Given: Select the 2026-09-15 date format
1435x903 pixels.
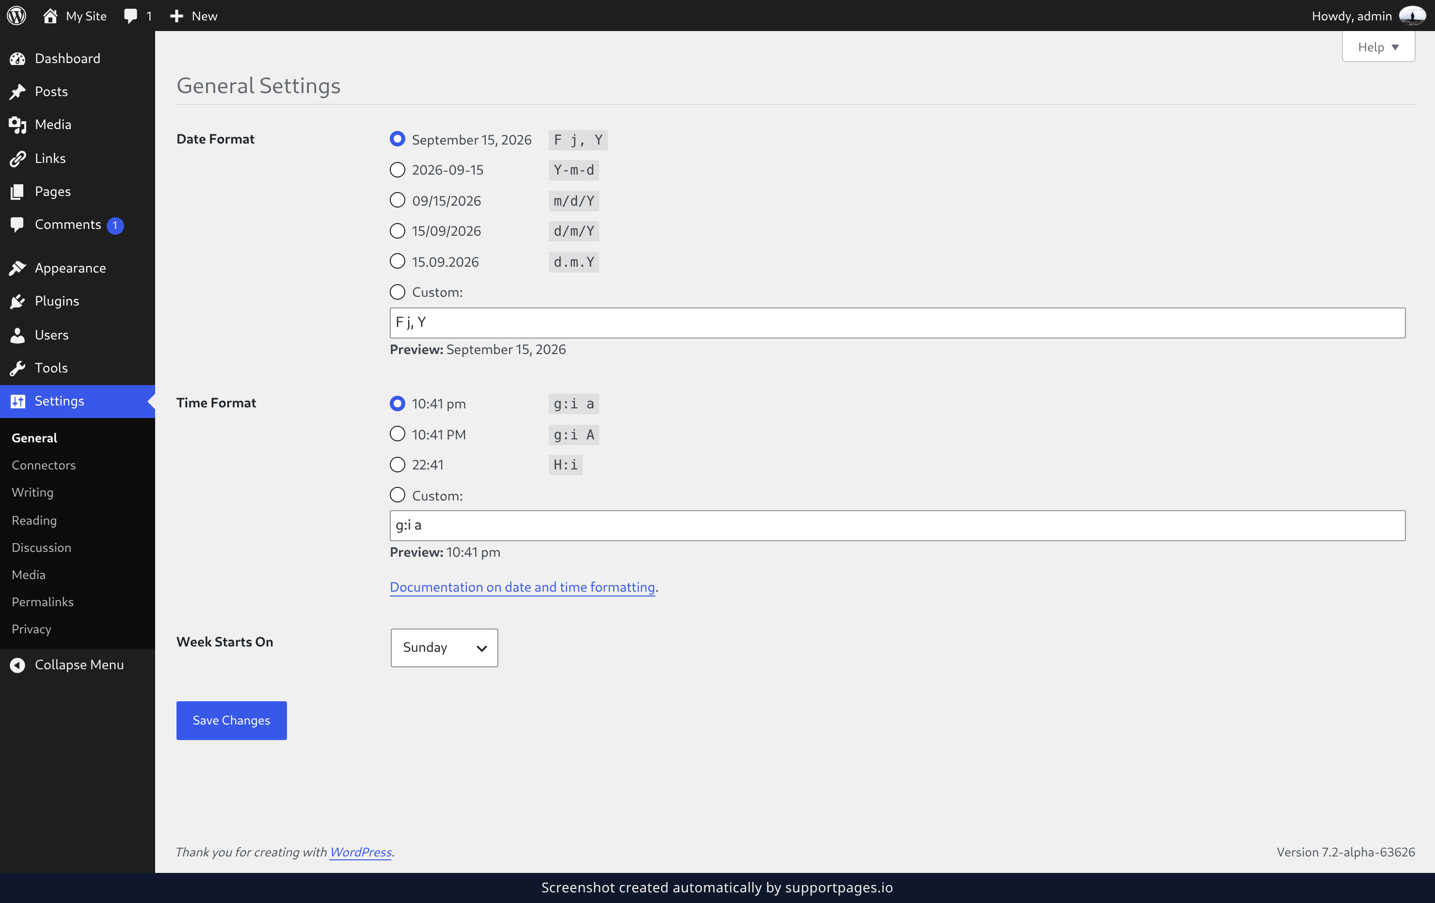Looking at the screenshot, I should click(x=397, y=170).
